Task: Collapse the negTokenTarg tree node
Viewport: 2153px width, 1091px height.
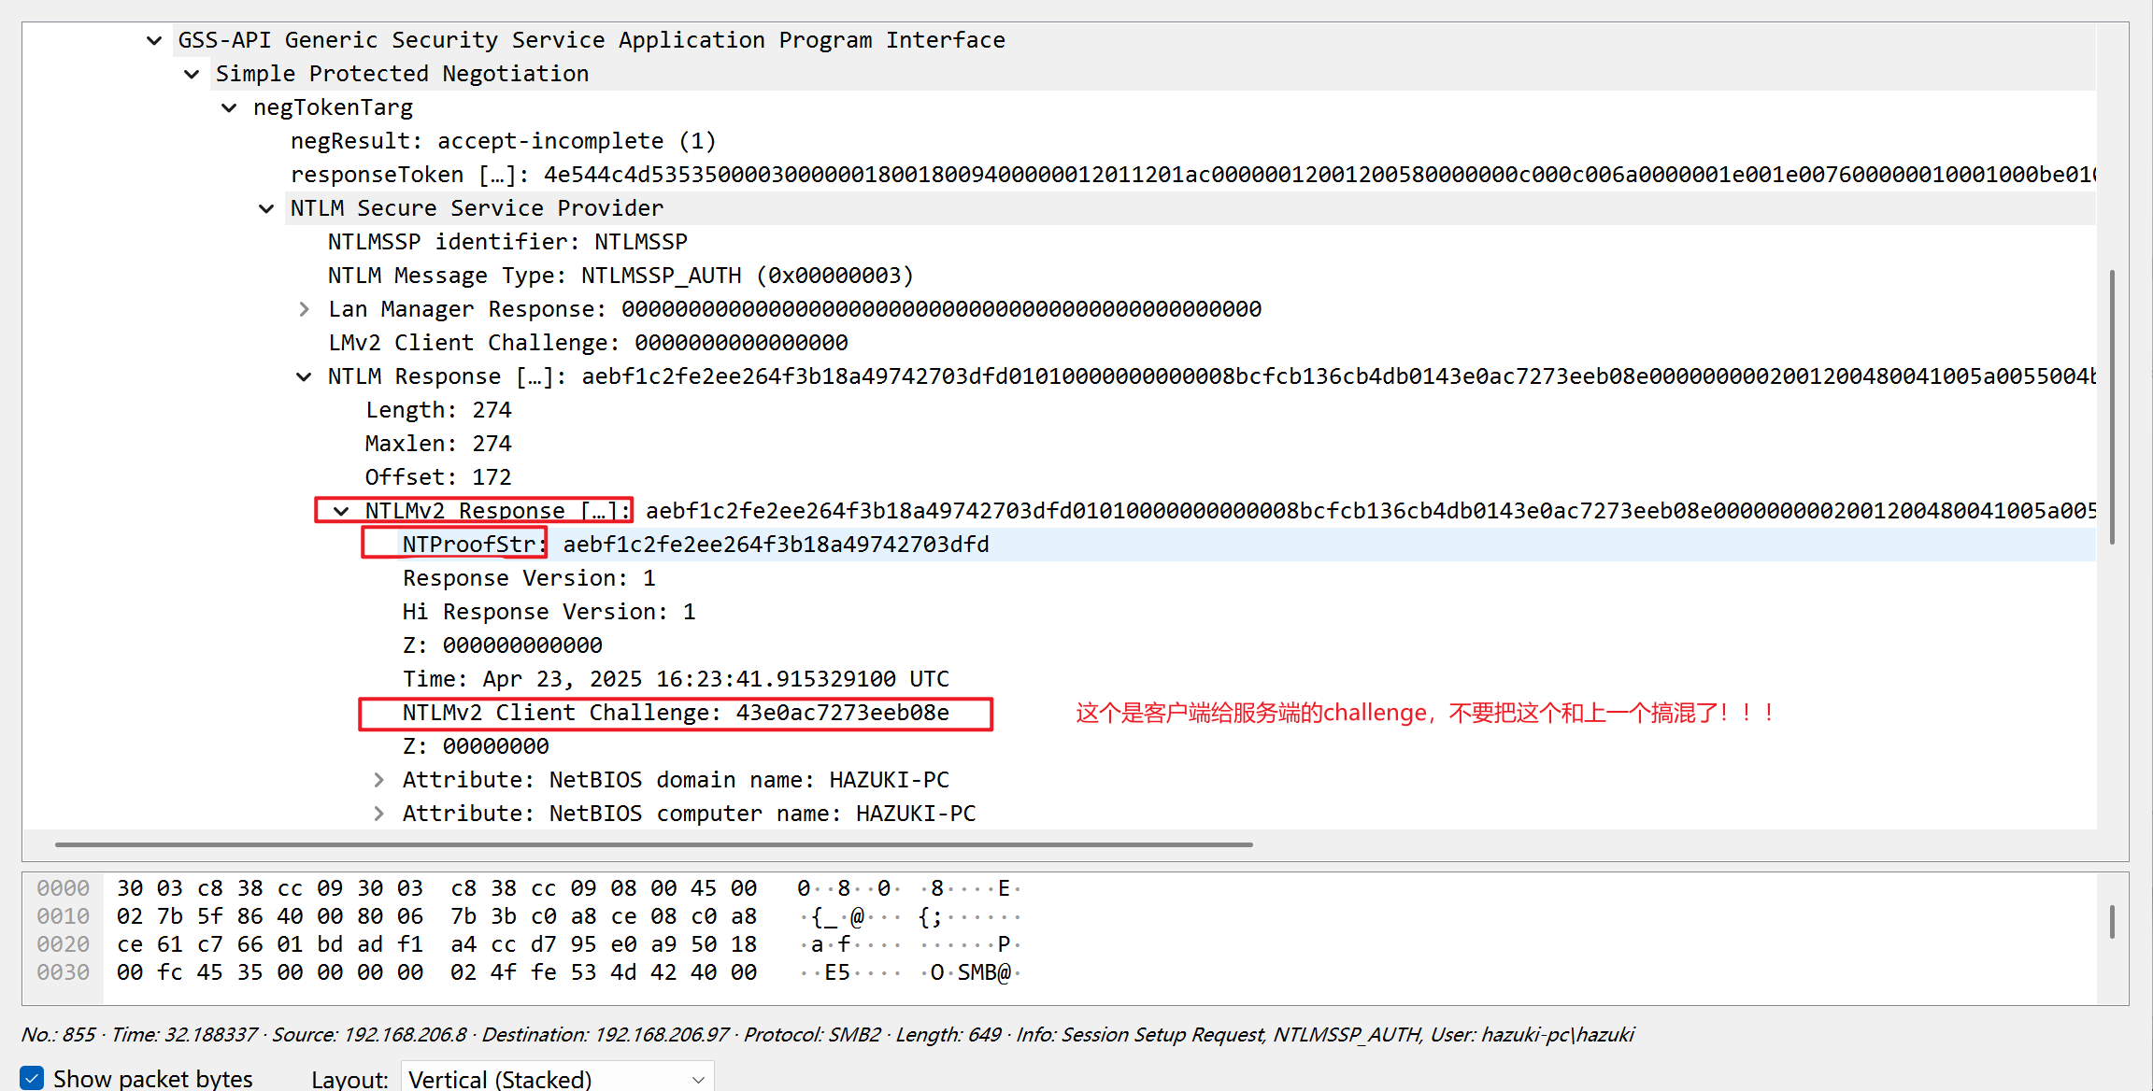Action: tap(229, 107)
